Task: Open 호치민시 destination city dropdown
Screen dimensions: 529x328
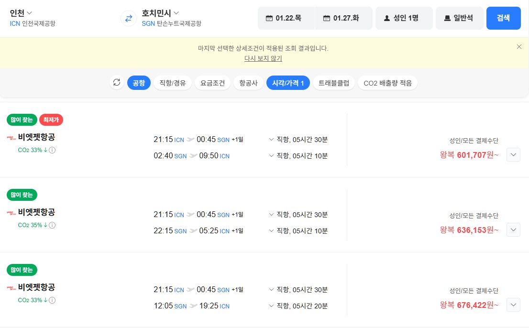Action: (160, 13)
